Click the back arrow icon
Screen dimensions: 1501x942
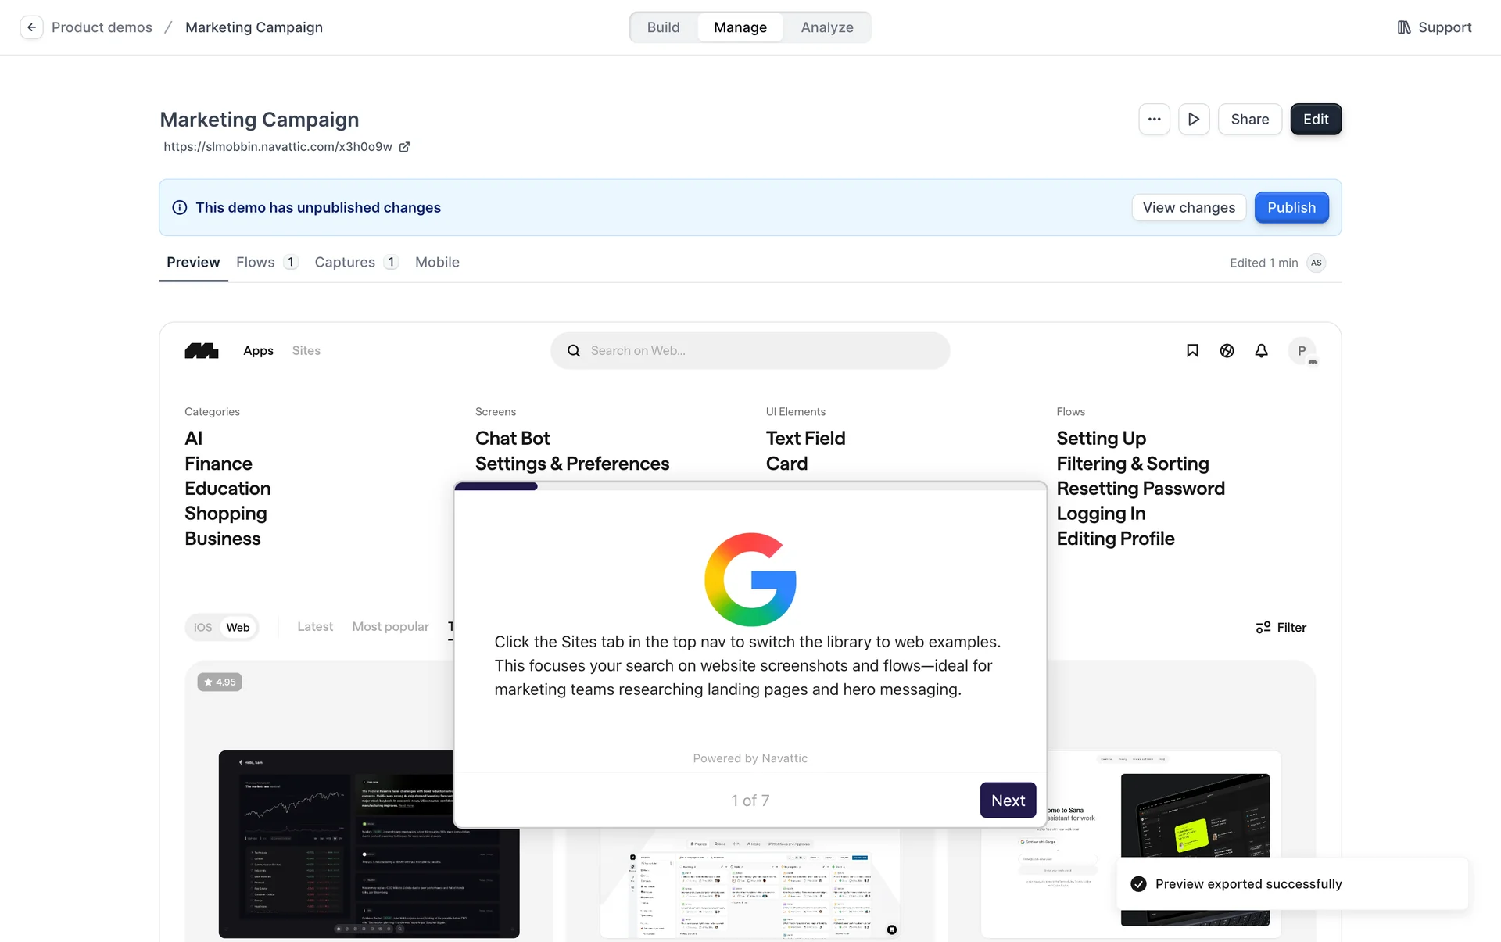[x=31, y=27]
